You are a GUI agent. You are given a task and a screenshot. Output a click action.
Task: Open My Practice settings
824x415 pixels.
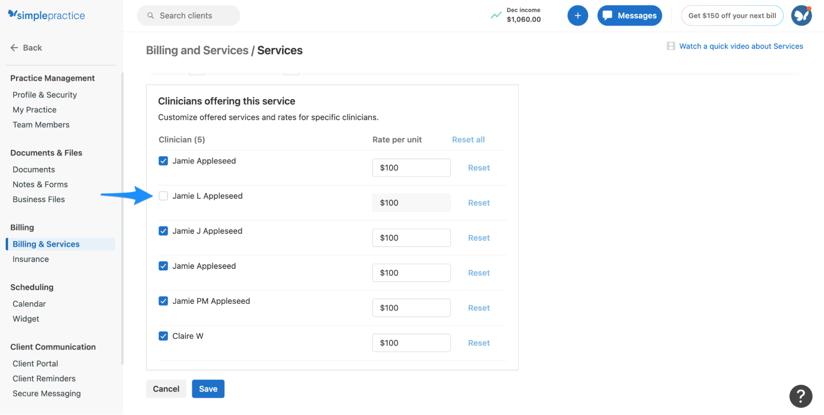34,110
